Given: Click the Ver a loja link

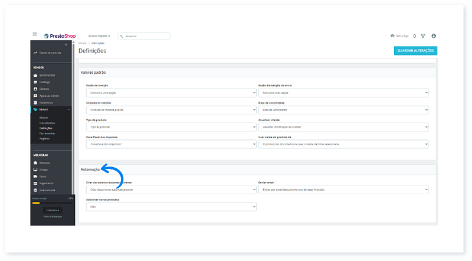Looking at the screenshot, I should [x=399, y=36].
